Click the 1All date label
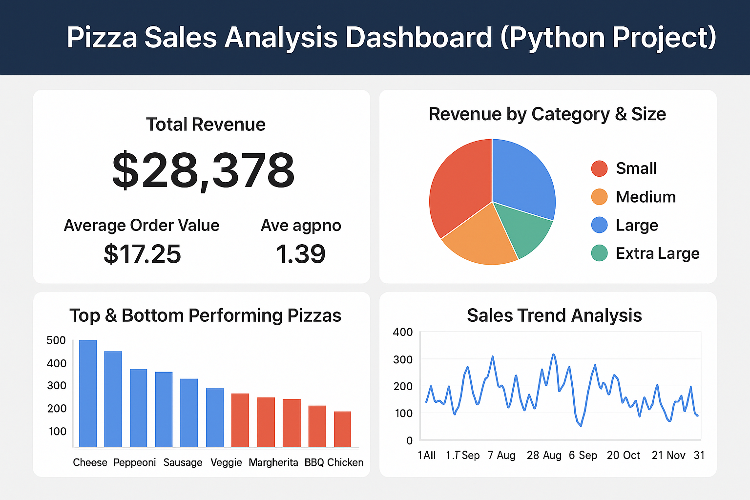The width and height of the screenshot is (750, 500). point(427,455)
